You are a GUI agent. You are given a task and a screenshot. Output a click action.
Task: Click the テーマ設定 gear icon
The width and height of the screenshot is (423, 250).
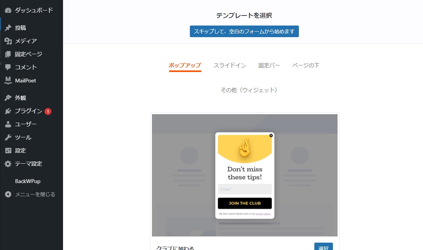point(8,164)
